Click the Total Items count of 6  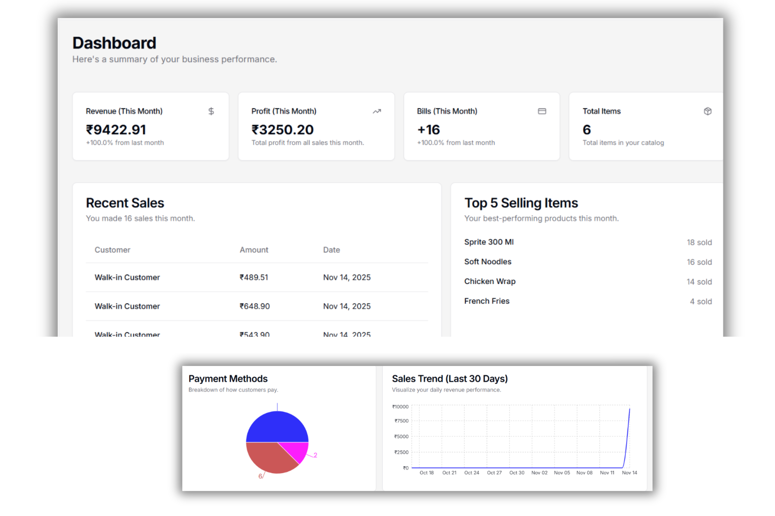click(587, 130)
